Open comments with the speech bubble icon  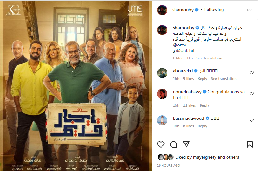[x=174, y=144]
